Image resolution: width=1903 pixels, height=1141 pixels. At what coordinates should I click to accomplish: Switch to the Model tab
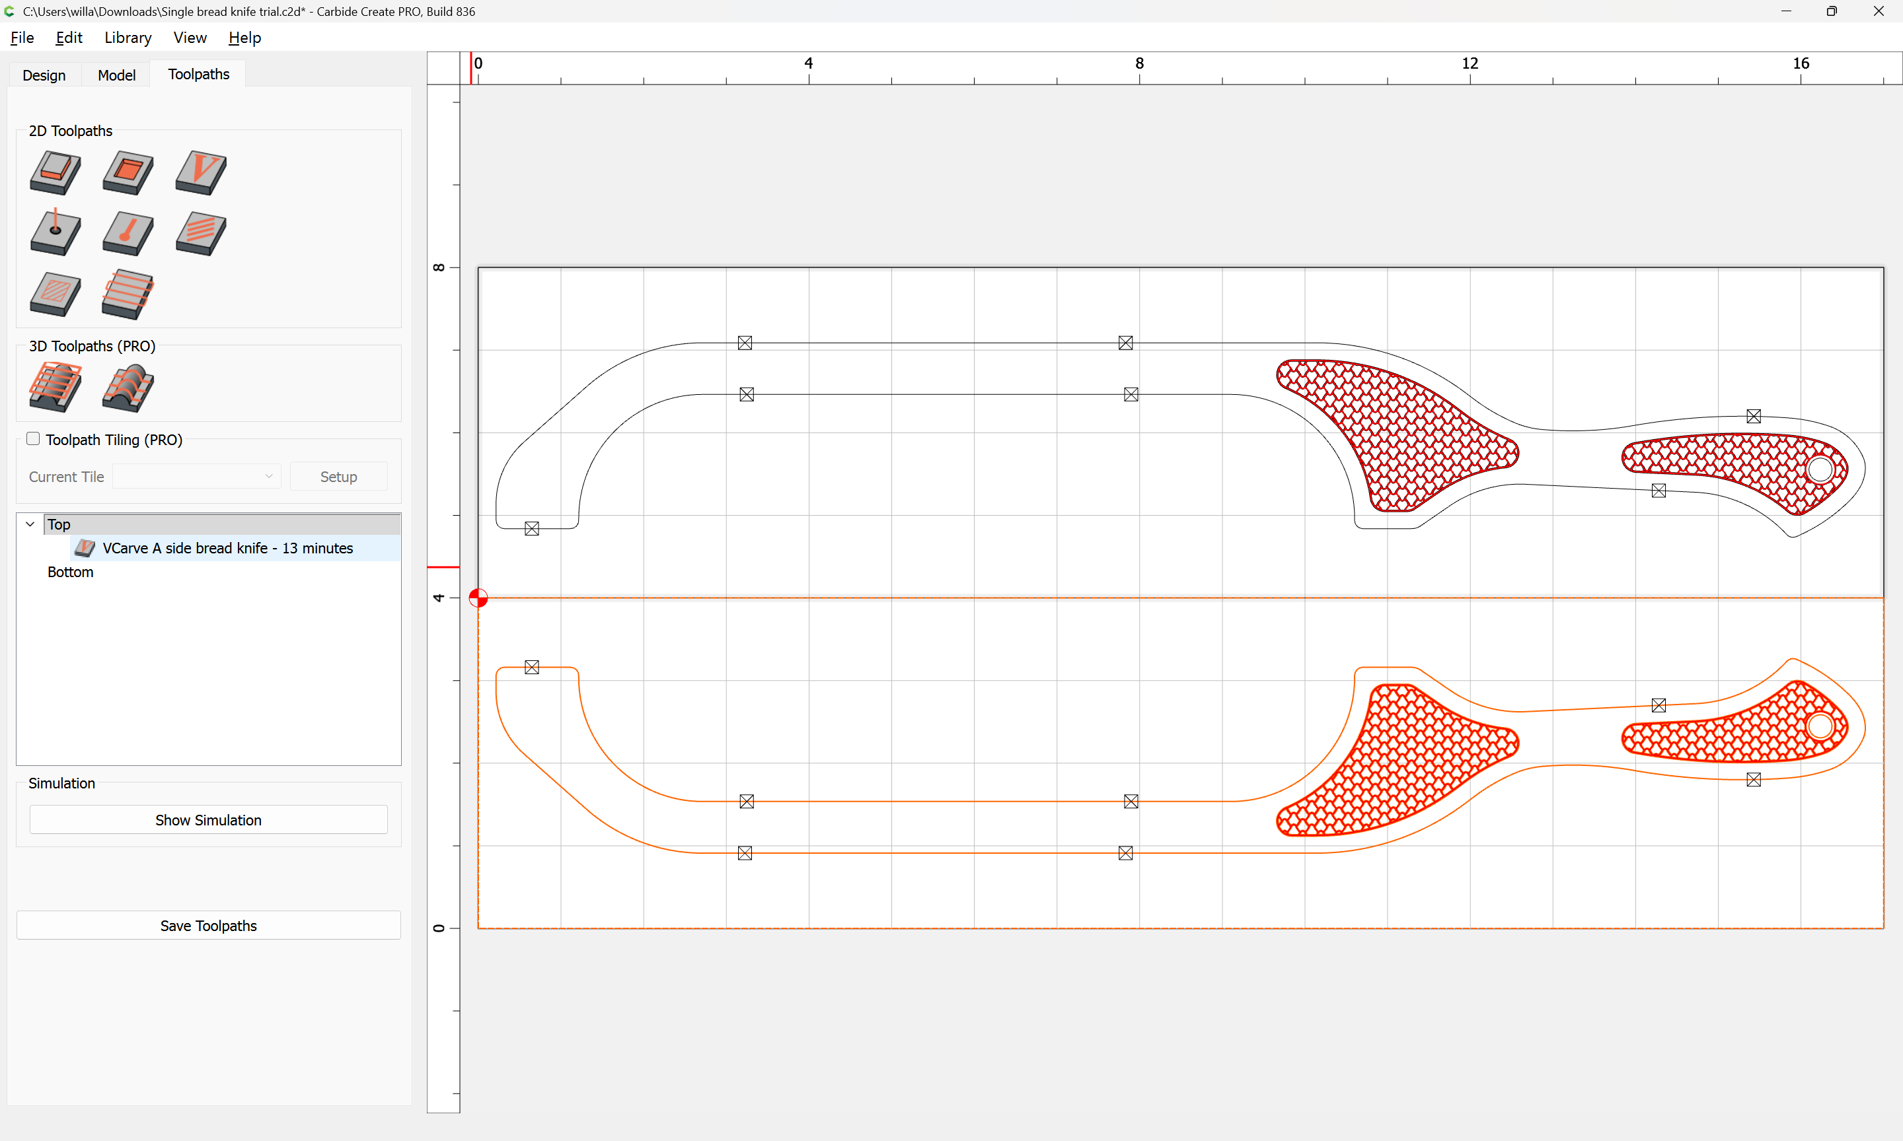[x=116, y=75]
